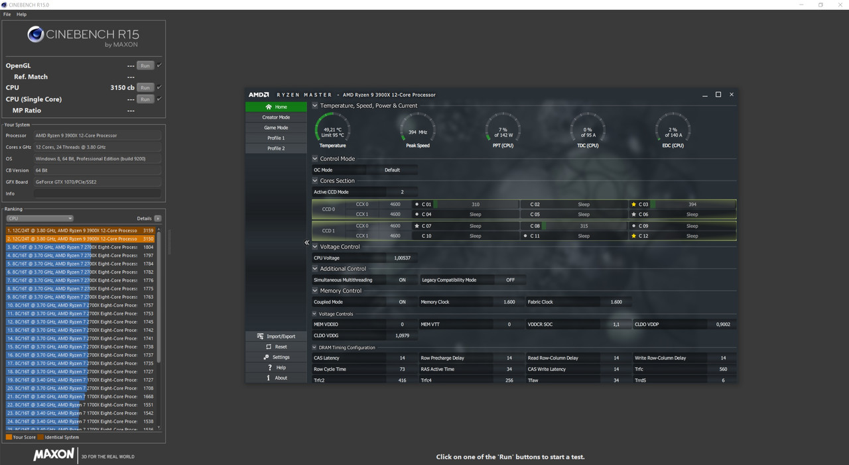Click the star icon on core C 07

(417, 226)
